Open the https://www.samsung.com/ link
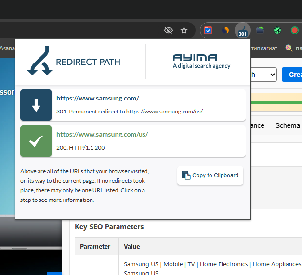302x275 pixels. pyautogui.click(x=98, y=98)
